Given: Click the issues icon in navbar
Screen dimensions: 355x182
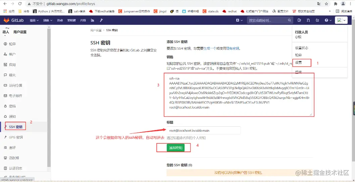Looking at the screenshot, I should (x=299, y=20).
